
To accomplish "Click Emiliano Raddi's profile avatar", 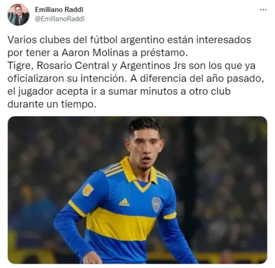I will [19, 15].
